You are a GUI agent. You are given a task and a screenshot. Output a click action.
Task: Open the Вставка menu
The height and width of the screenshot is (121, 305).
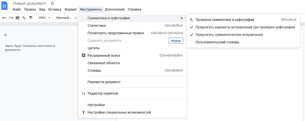click(x=55, y=9)
